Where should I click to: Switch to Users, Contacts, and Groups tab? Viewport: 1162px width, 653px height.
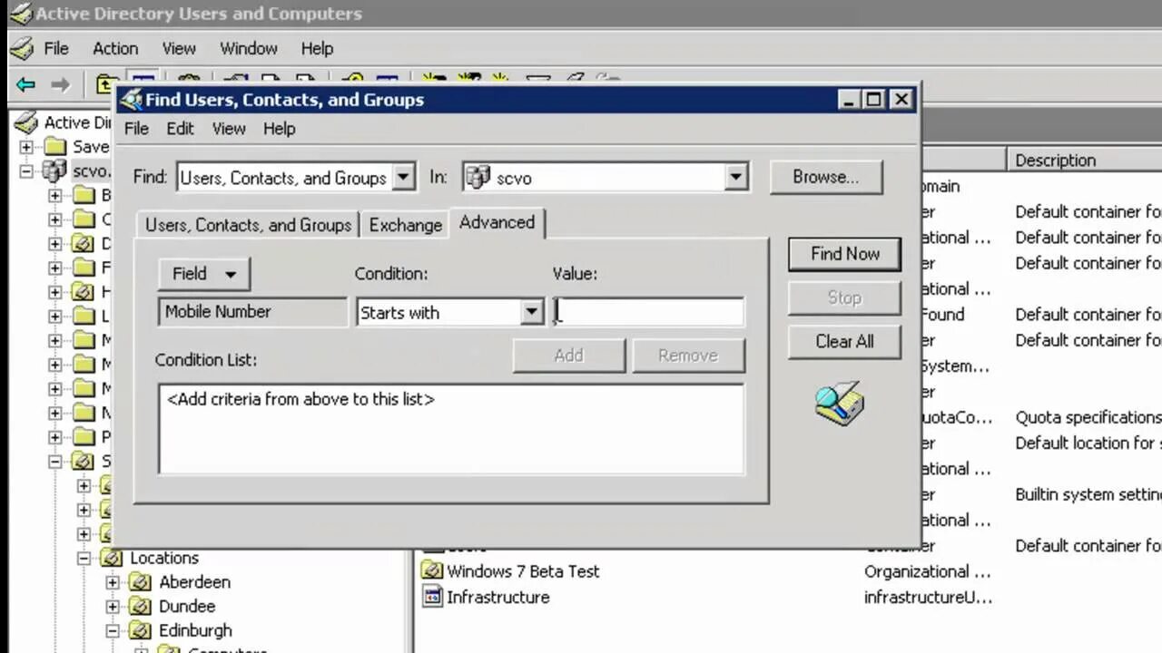[x=248, y=225]
